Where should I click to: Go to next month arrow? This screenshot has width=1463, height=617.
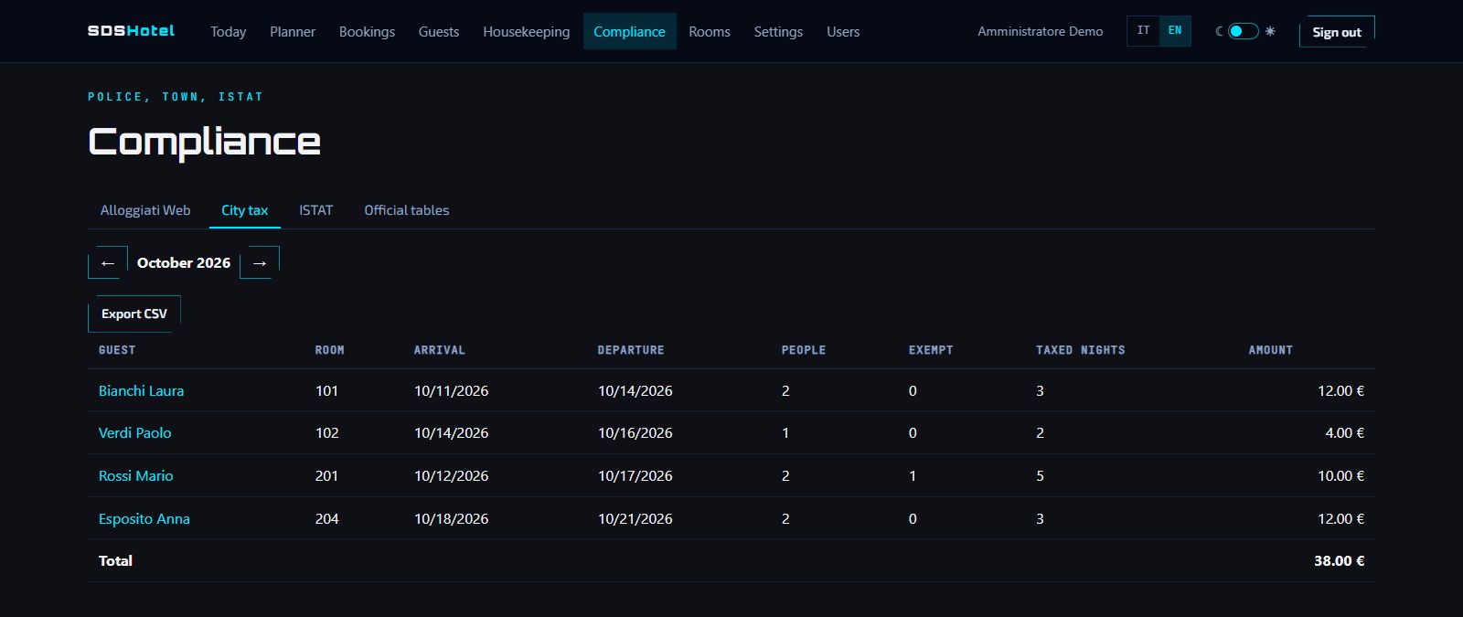coord(260,262)
